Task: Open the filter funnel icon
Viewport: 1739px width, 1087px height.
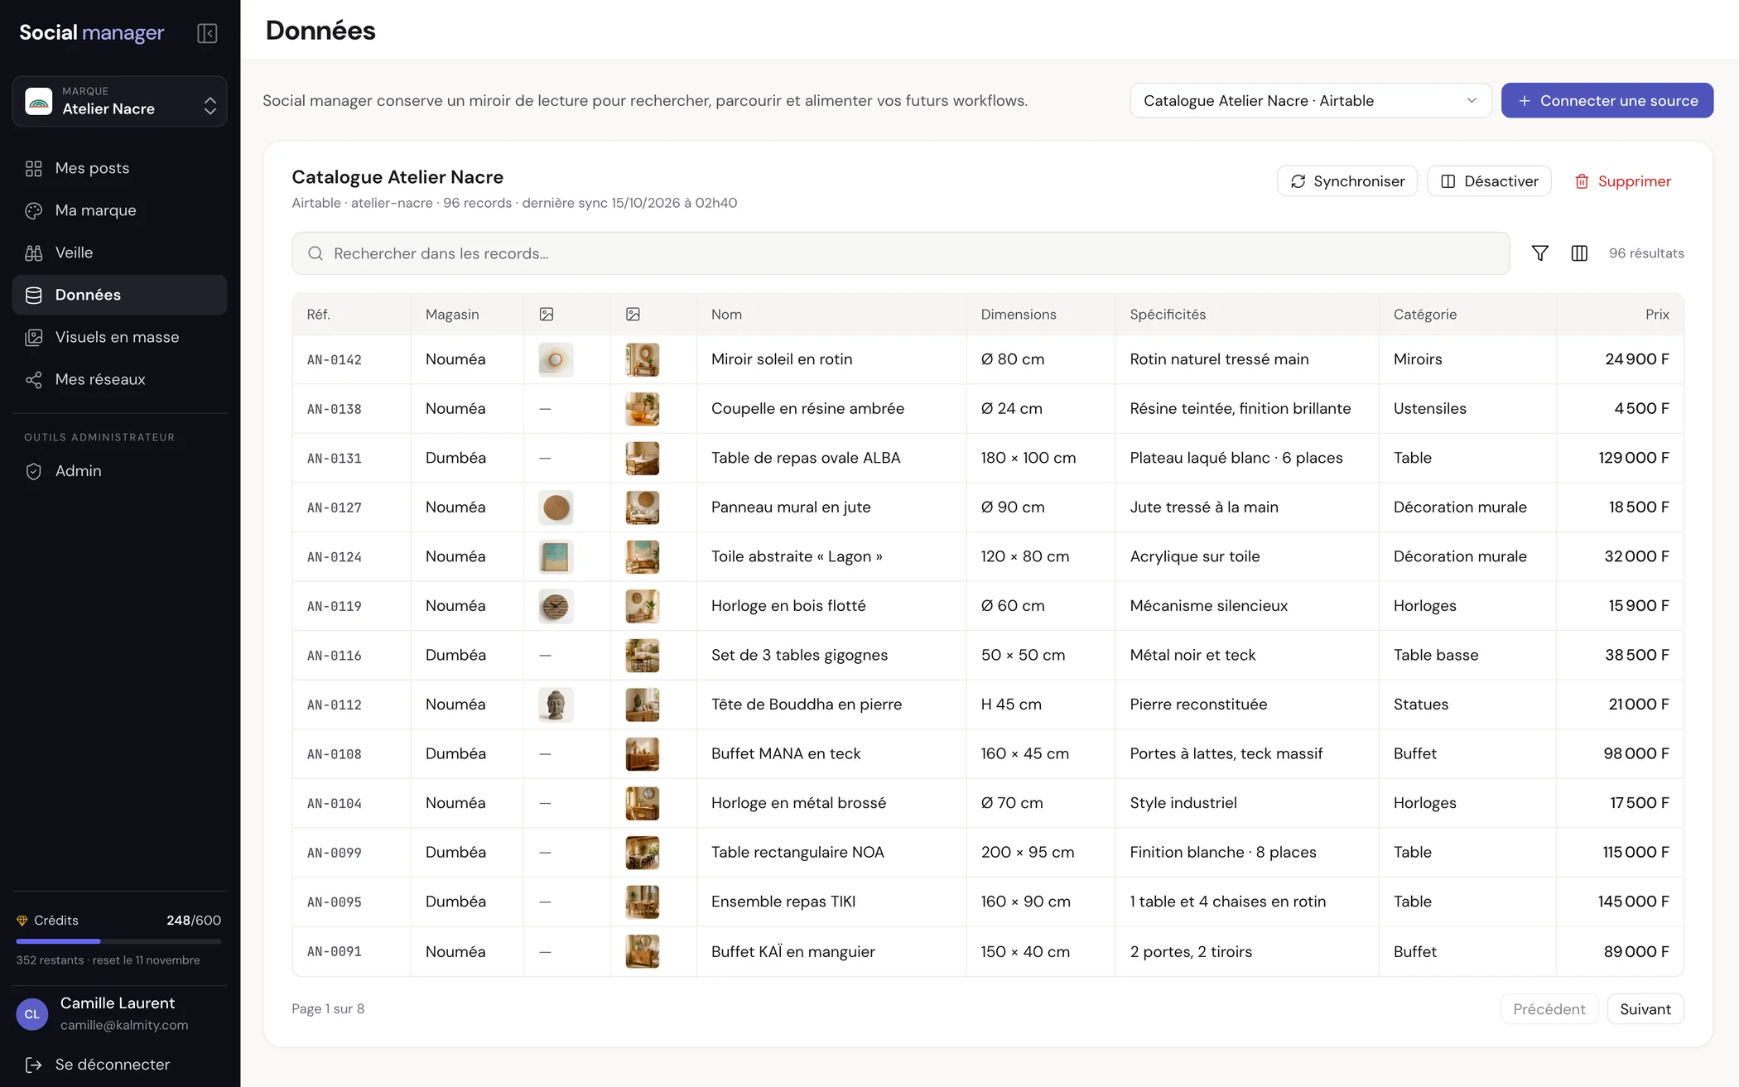Action: pyautogui.click(x=1539, y=253)
